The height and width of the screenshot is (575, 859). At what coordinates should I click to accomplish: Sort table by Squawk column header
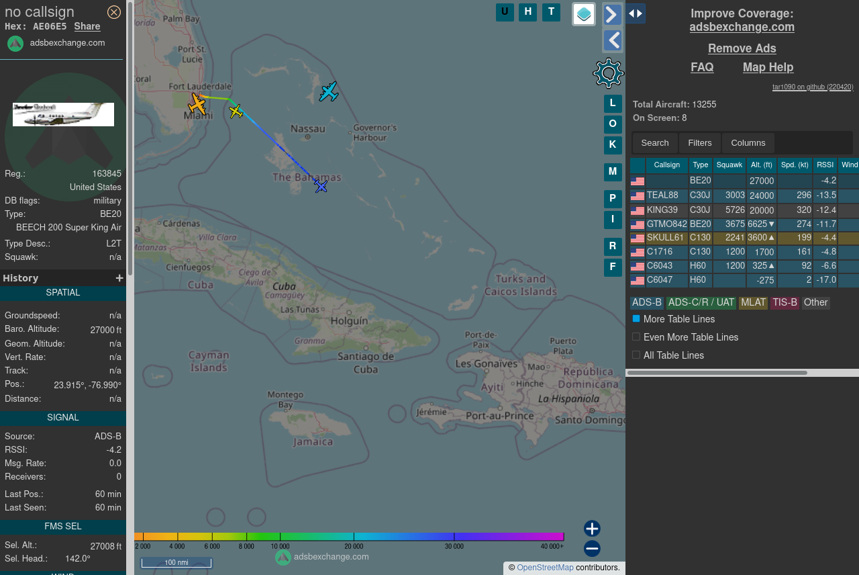click(x=729, y=165)
